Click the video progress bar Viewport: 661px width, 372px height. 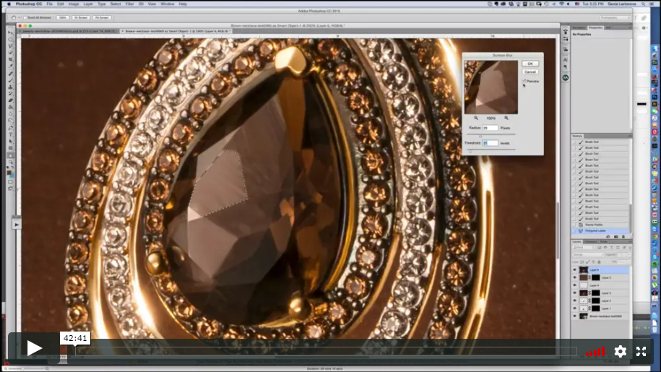326,351
